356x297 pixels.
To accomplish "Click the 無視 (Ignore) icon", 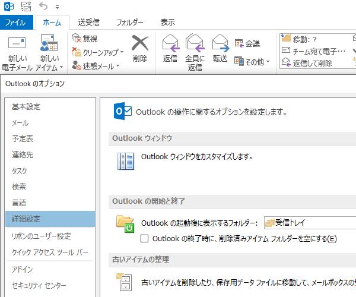I will [77, 39].
